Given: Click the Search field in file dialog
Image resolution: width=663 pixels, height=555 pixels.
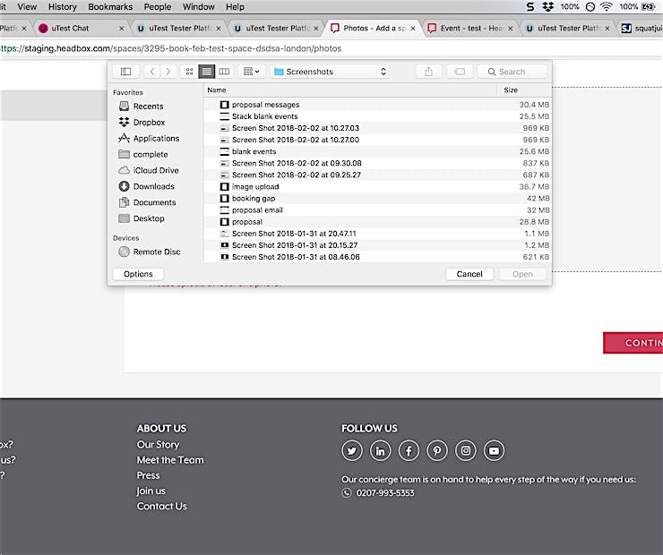Looking at the screenshot, I should (512, 72).
